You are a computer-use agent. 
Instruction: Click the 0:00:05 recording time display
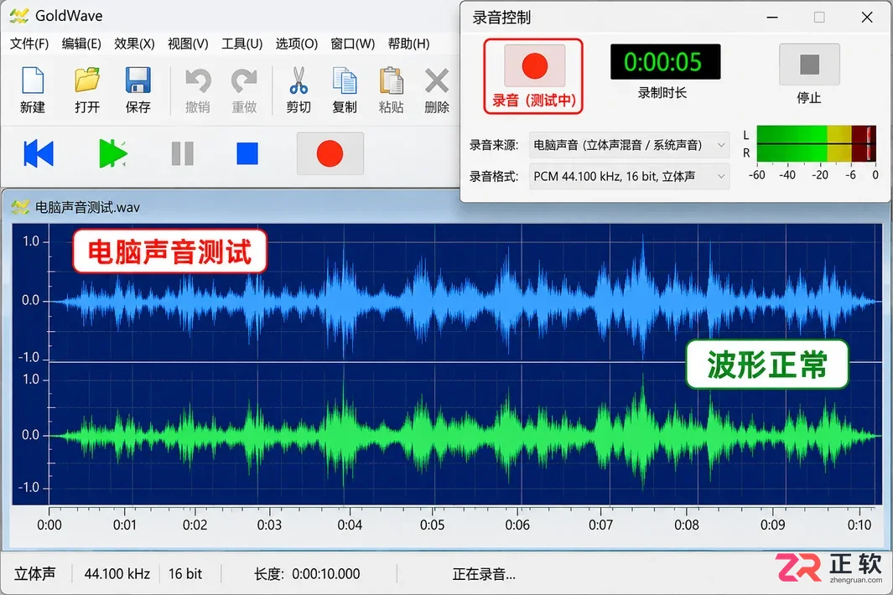click(665, 62)
